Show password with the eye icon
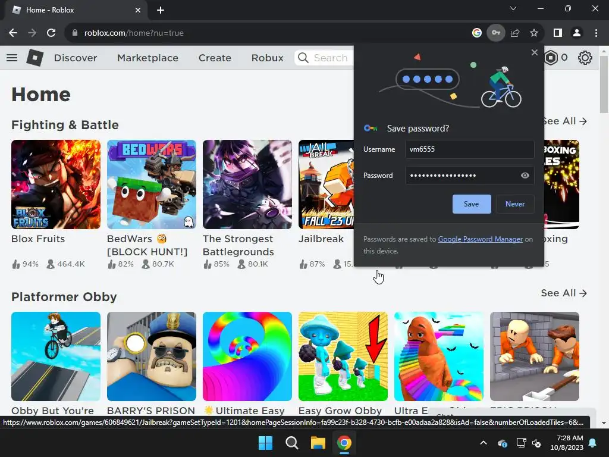This screenshot has width=609, height=457. [525, 176]
